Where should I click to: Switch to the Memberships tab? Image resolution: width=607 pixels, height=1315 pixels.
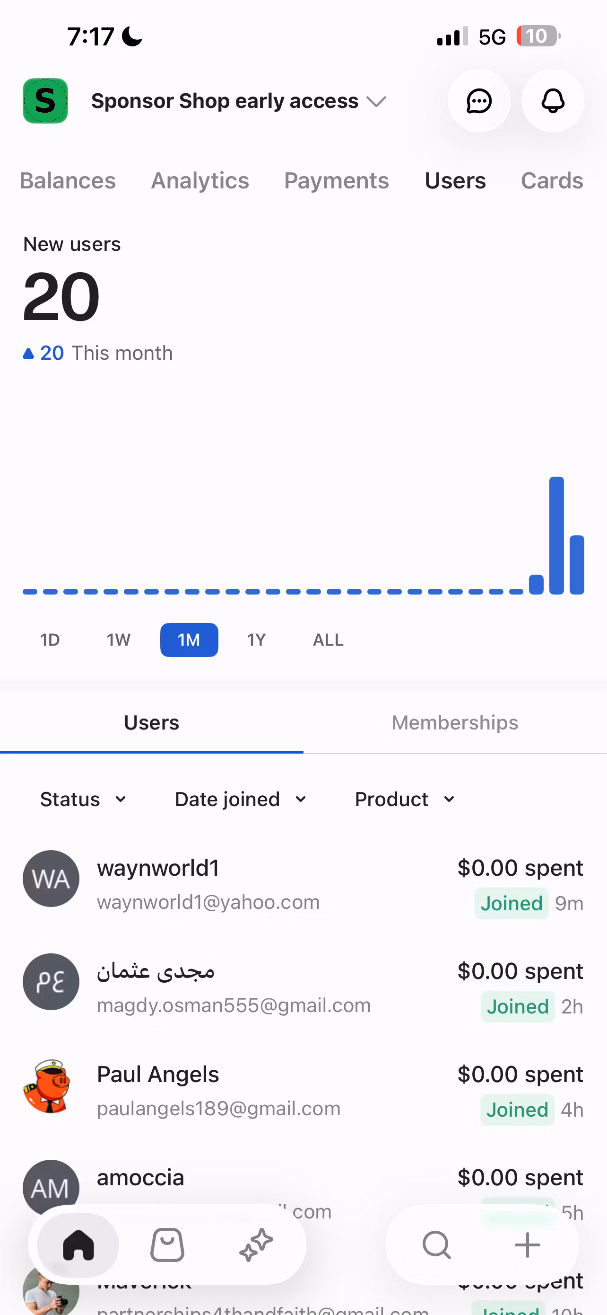click(455, 723)
